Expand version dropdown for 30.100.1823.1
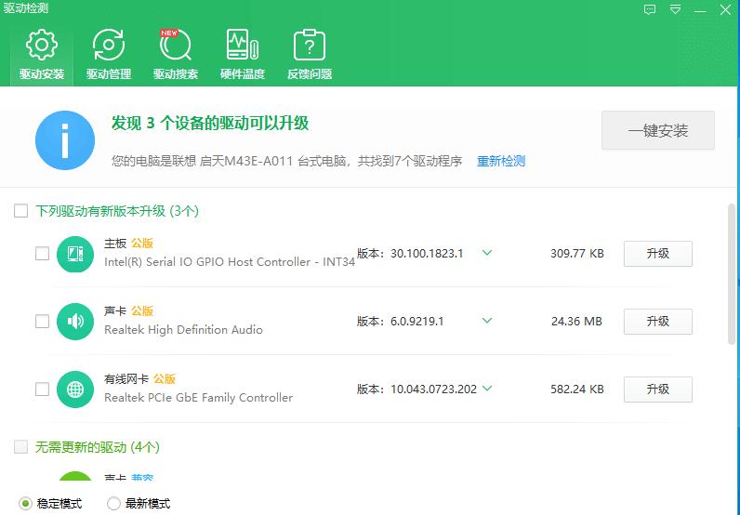Image resolution: width=740 pixels, height=515 pixels. (x=487, y=253)
